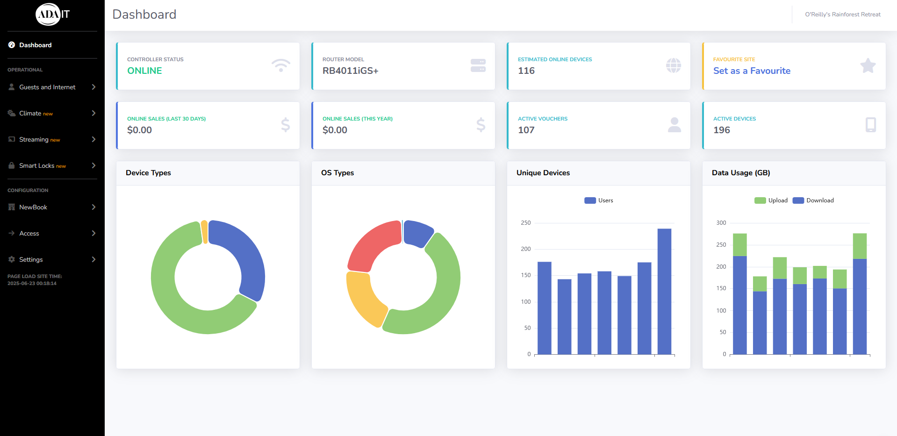Image resolution: width=897 pixels, height=436 pixels.
Task: Click the Smart Locks padlock icon
Action: [12, 165]
